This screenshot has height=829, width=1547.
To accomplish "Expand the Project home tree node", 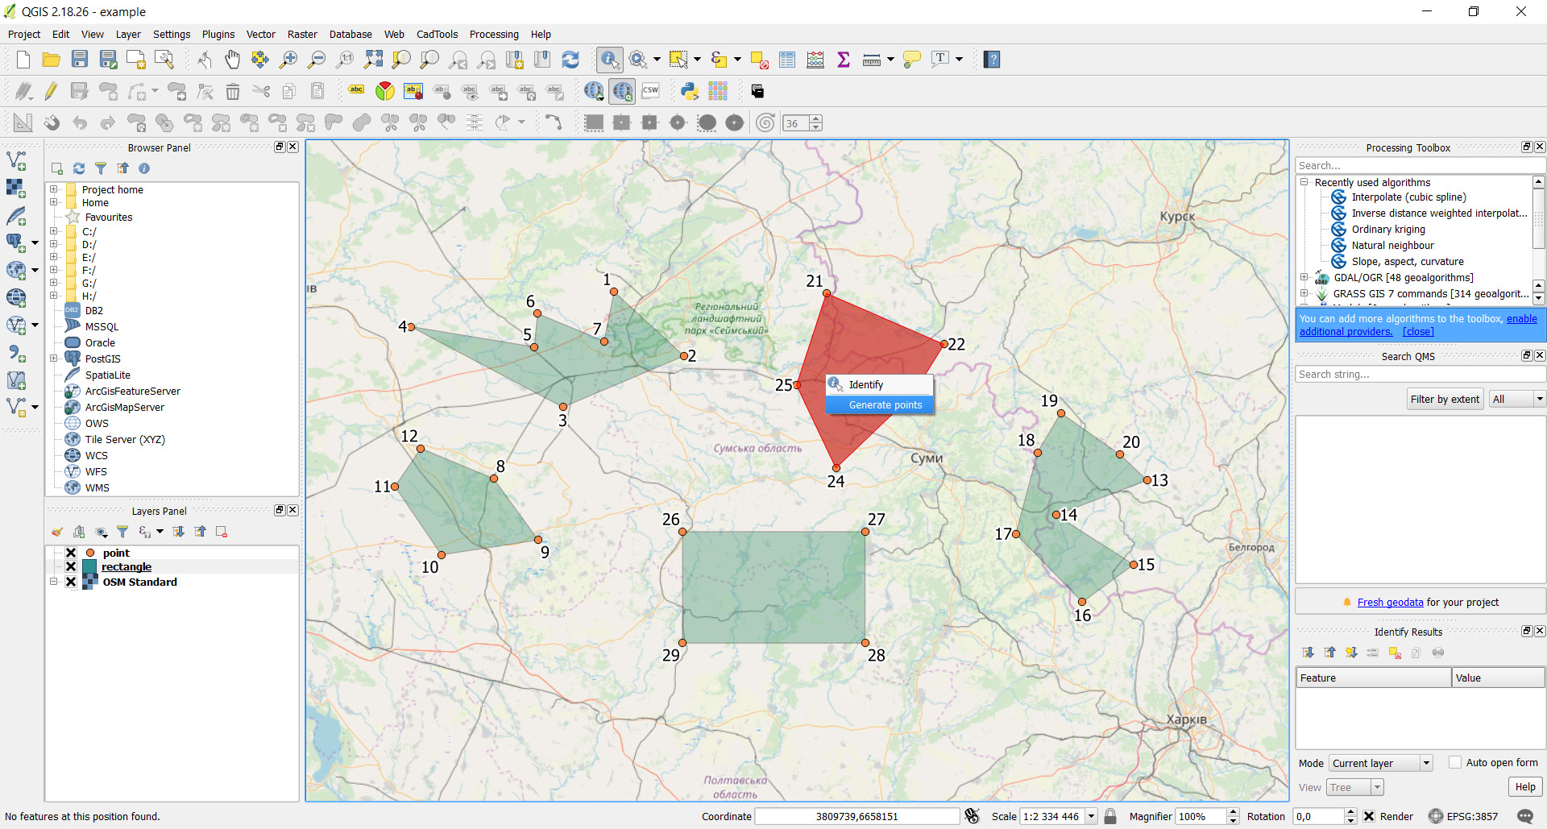I will pyautogui.click(x=54, y=189).
